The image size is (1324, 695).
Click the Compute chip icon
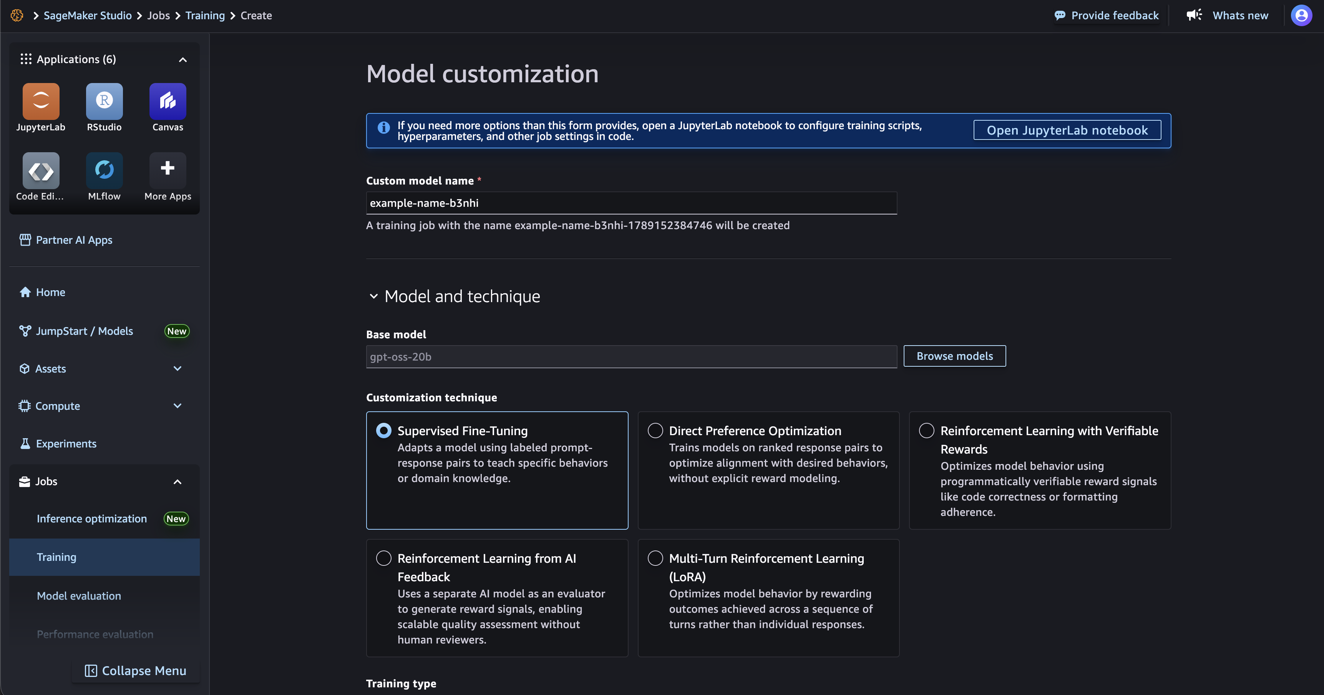(24, 406)
